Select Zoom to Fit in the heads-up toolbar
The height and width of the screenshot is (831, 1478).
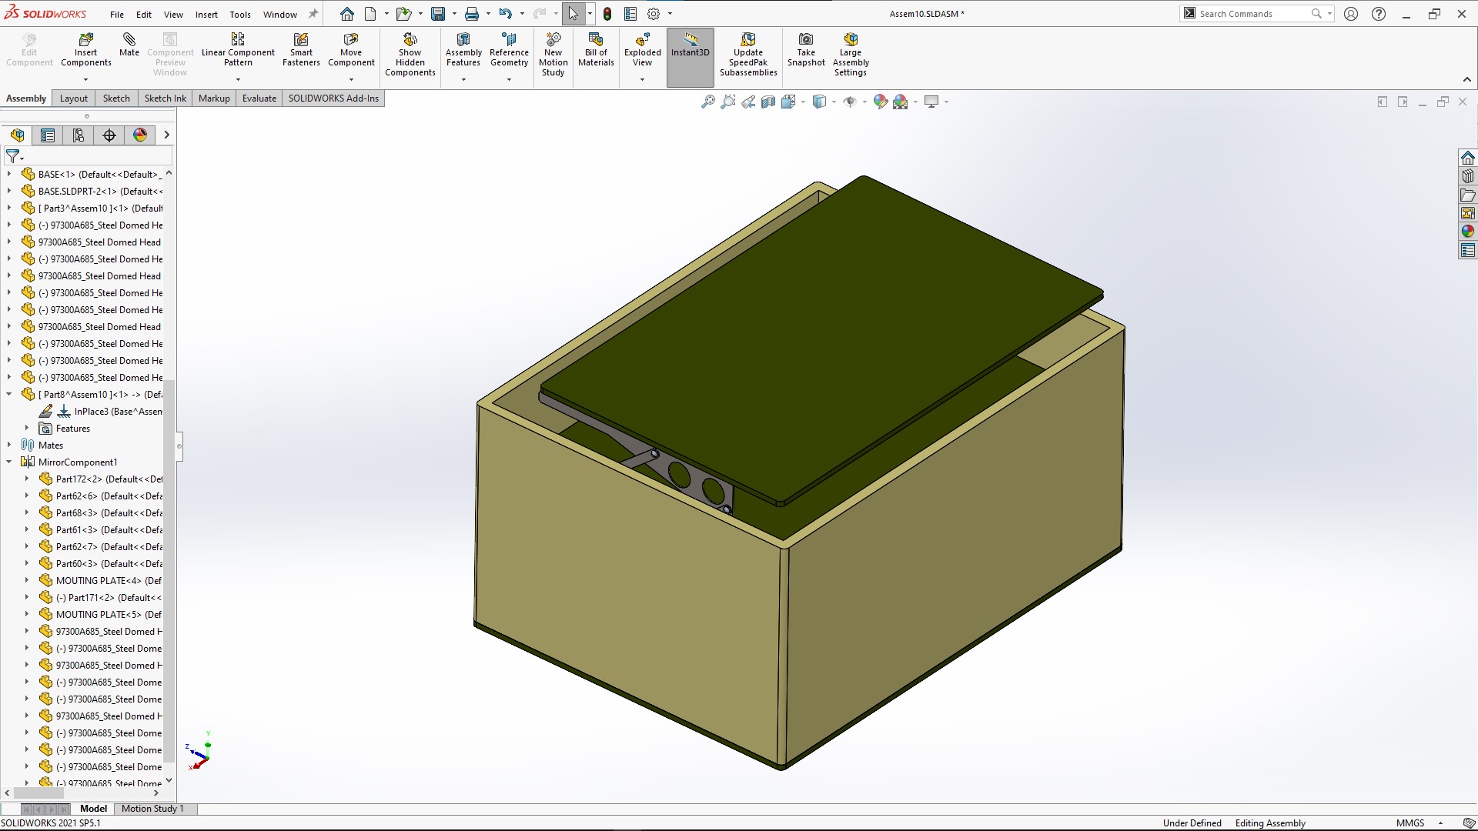point(707,101)
